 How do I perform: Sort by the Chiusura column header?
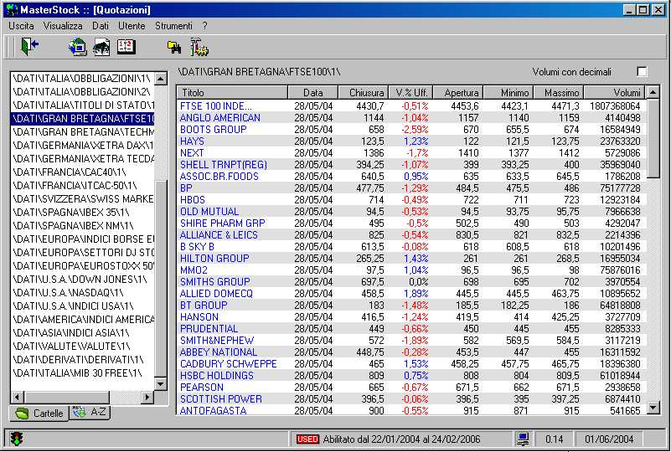[x=364, y=92]
